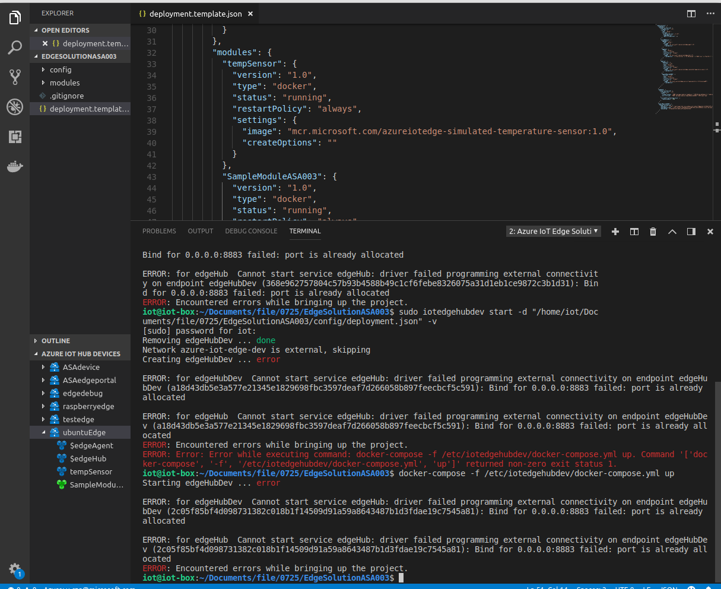
Task: Click the "restartPolicy" key on line 37
Action: 270,109
